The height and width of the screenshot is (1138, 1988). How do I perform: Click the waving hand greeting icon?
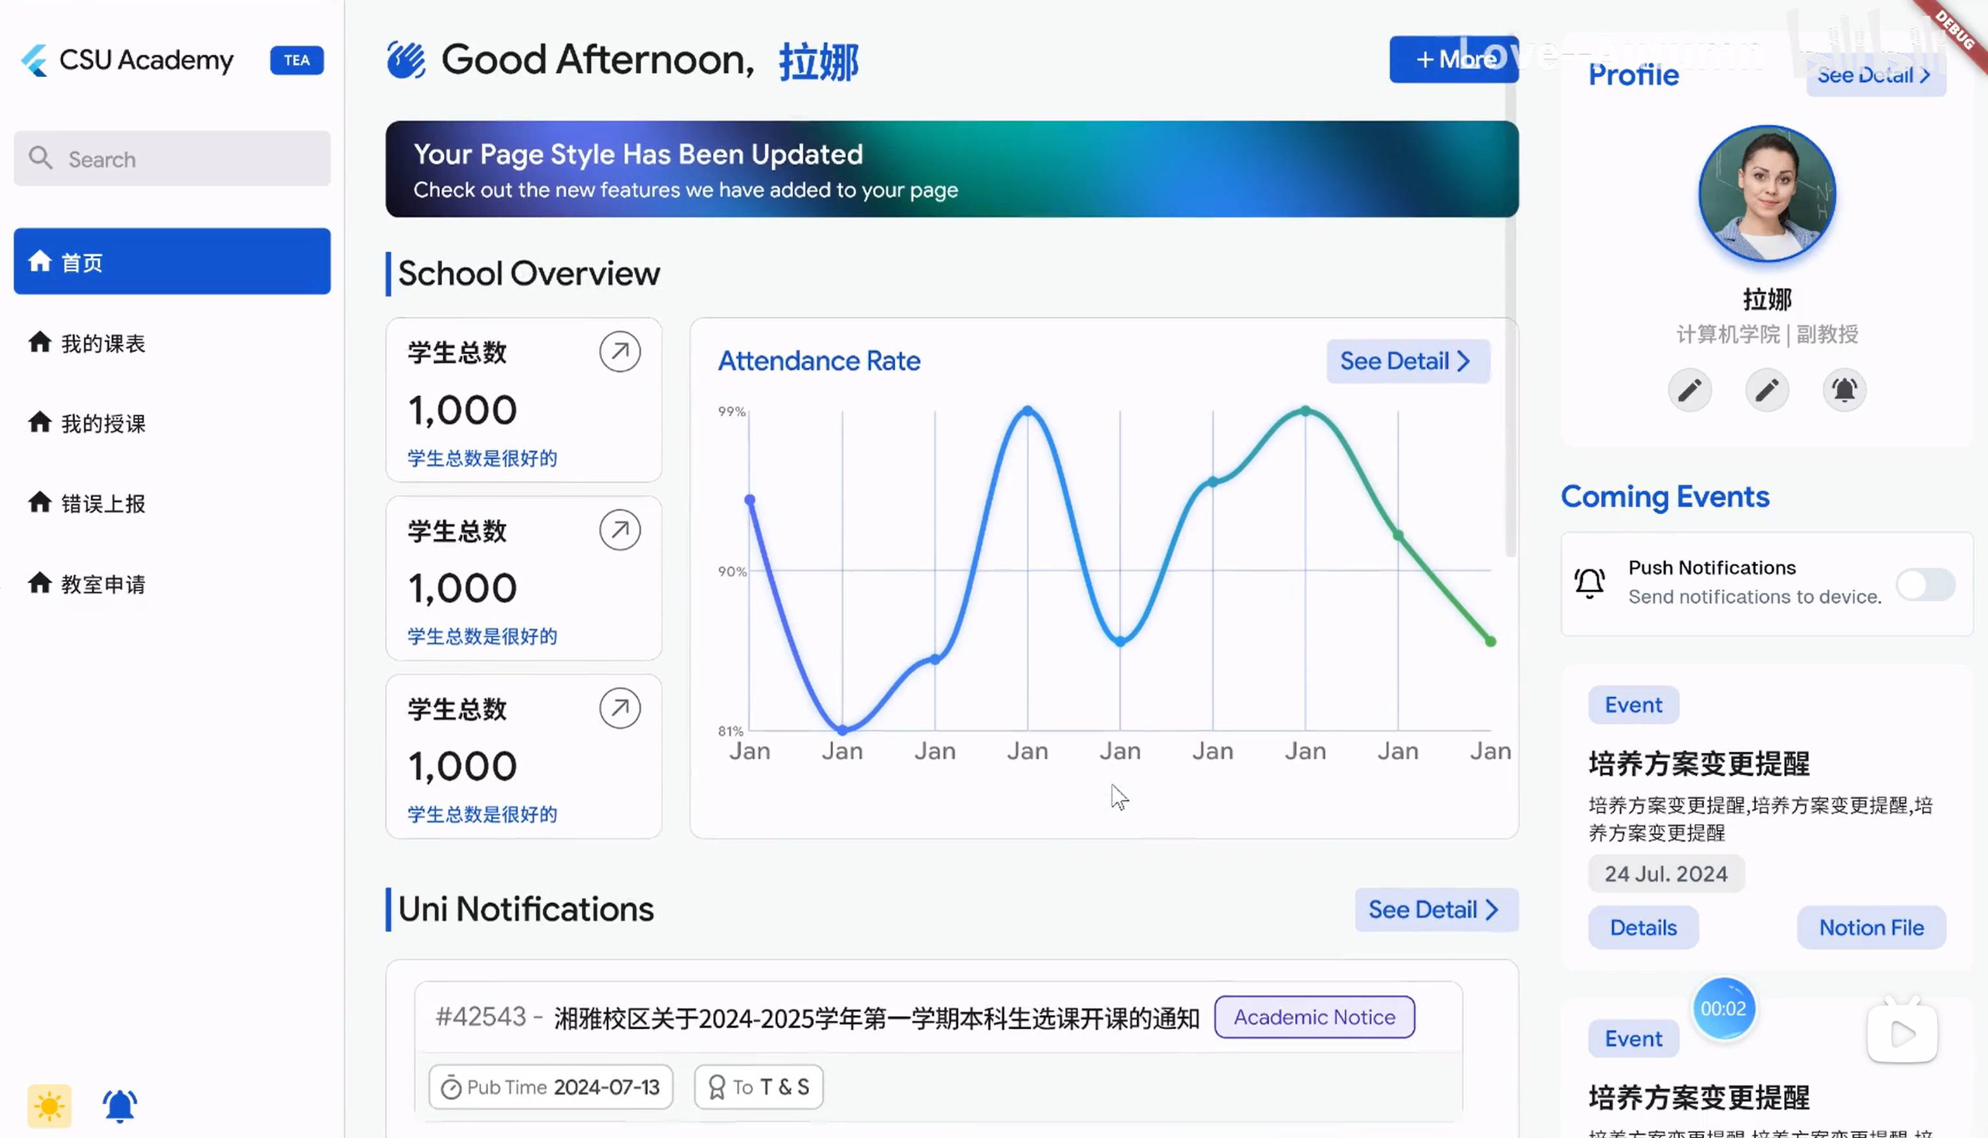406,60
